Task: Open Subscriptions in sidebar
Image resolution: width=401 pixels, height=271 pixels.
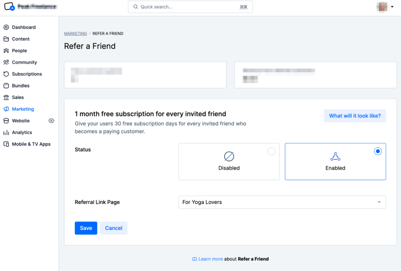Action: tap(27, 74)
